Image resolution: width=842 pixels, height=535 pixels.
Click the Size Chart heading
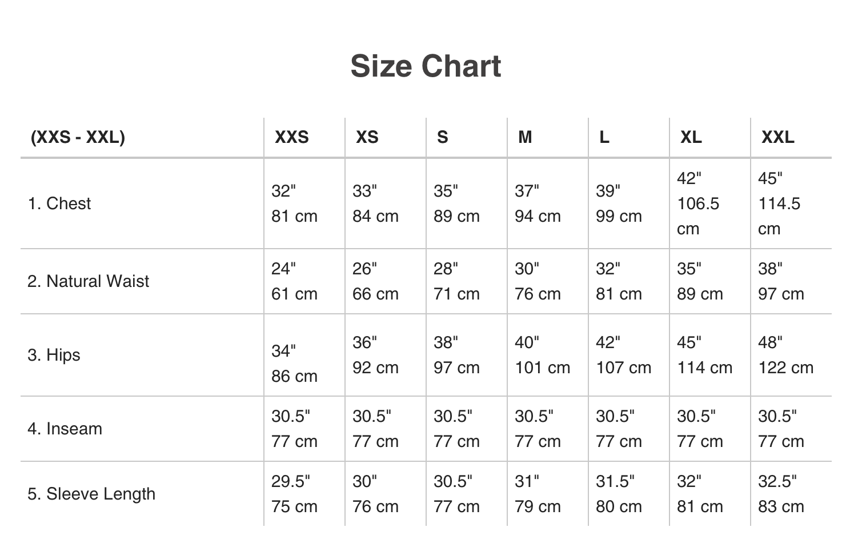click(426, 66)
